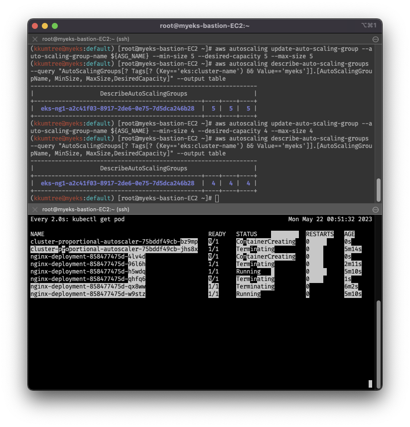Click the READY column header
The image size is (410, 427).
[217, 234]
